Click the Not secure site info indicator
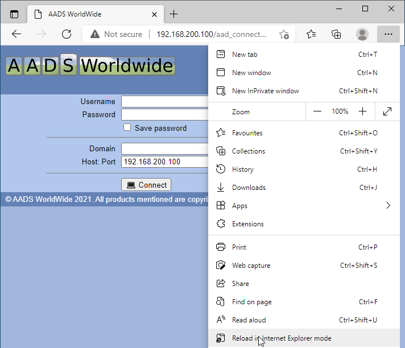Screen dimensions: 405x348 [116, 35]
